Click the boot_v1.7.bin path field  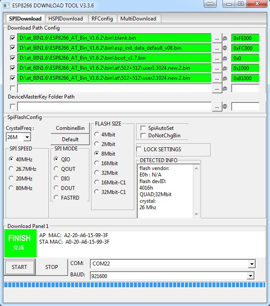point(114,58)
